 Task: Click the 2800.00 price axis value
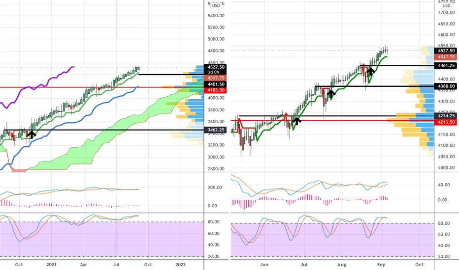click(216, 168)
